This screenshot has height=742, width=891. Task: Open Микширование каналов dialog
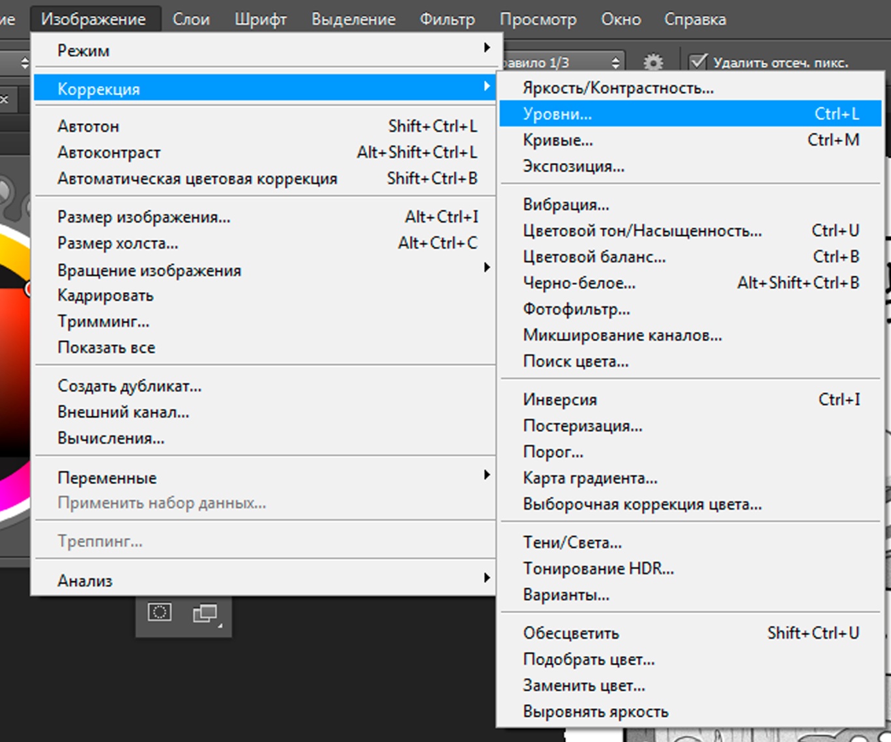pos(690,335)
